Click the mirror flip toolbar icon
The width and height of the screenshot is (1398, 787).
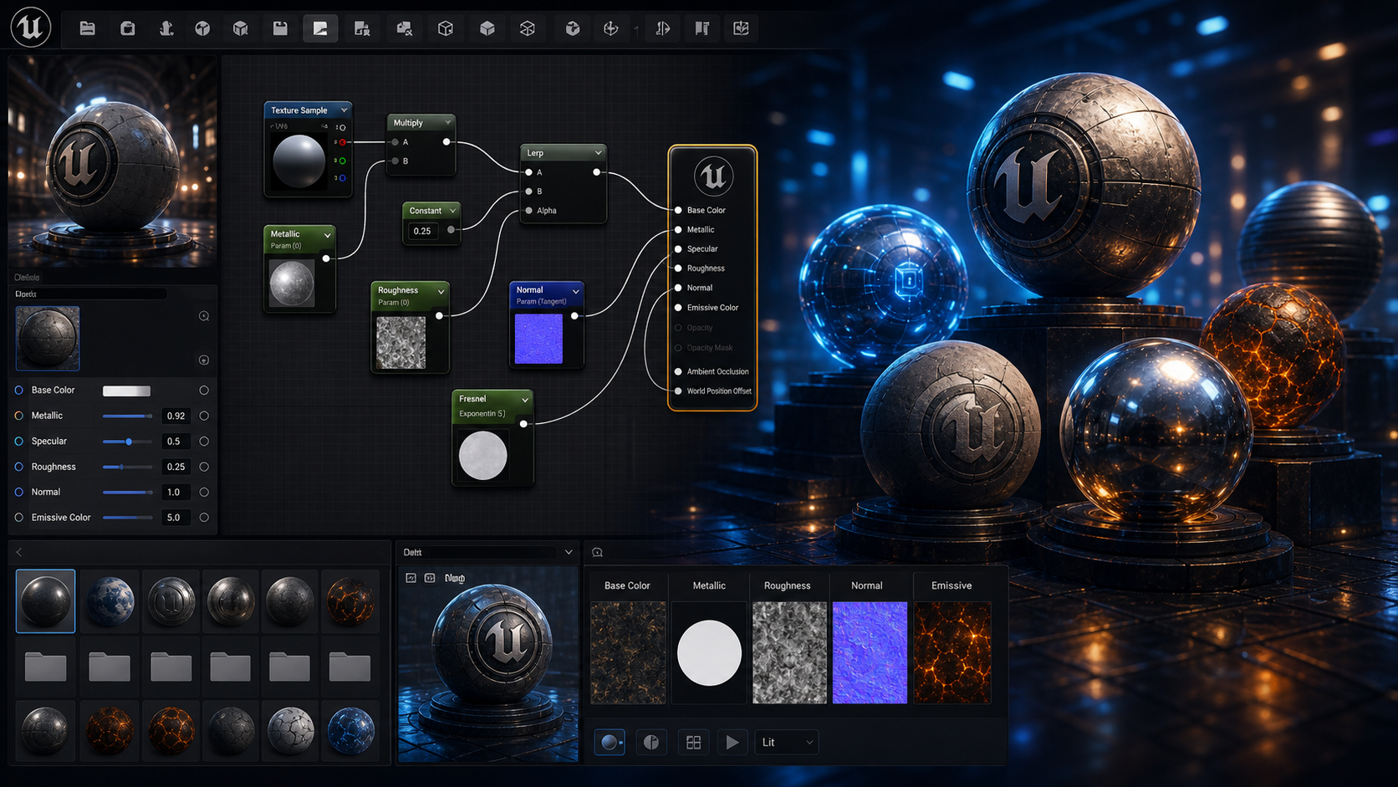point(662,28)
